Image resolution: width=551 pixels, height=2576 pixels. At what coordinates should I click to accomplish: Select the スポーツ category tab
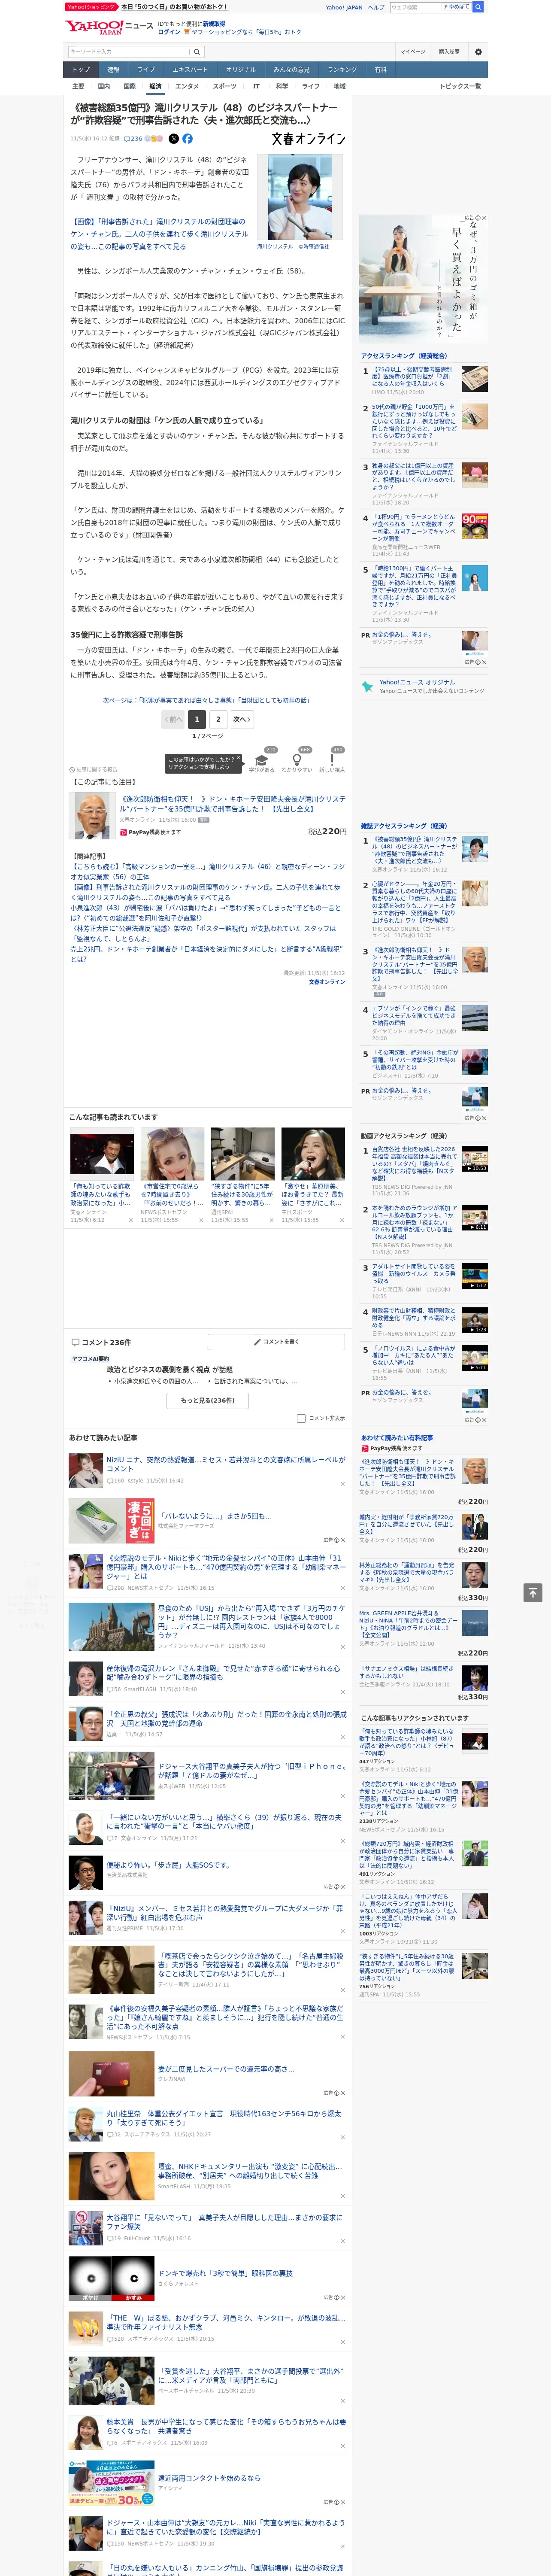[x=225, y=86]
